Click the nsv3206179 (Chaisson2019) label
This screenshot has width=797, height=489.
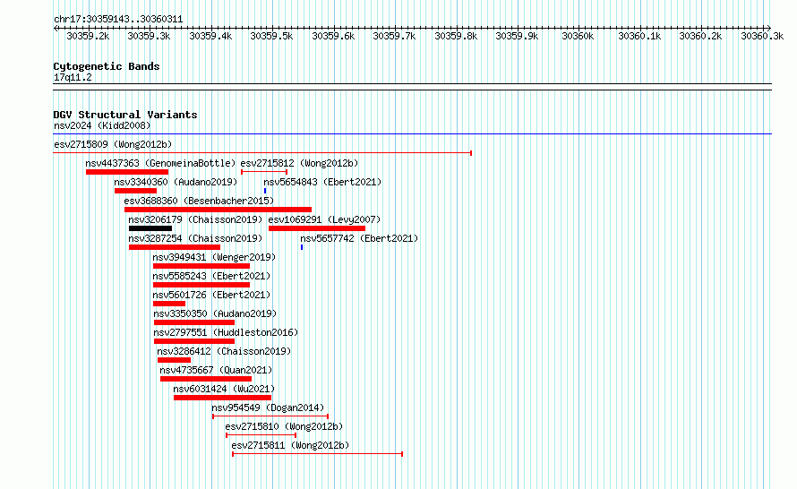pos(195,219)
